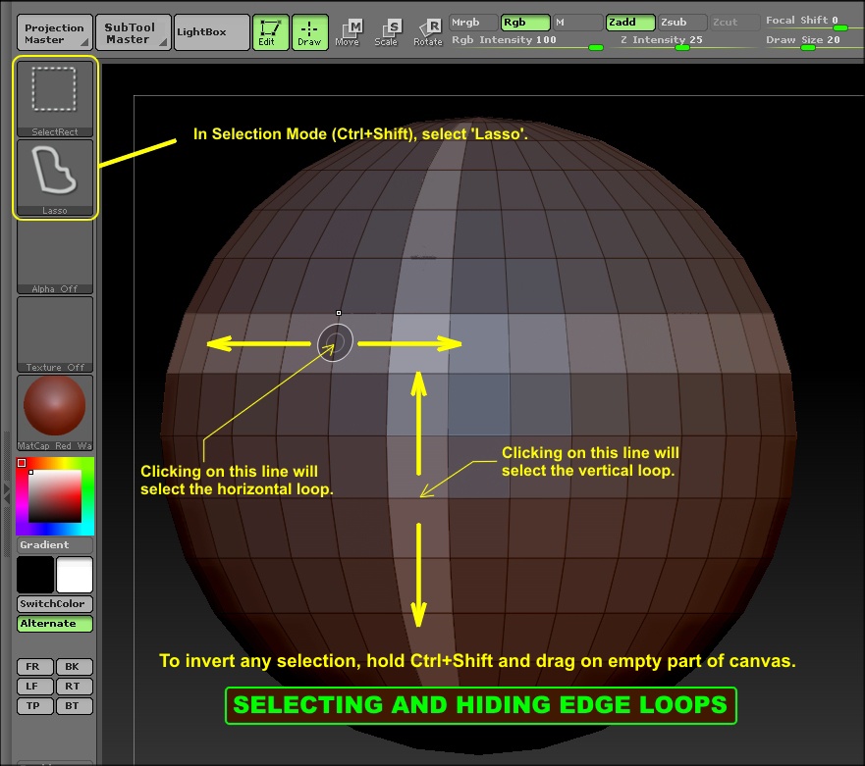Screen dimensions: 865x766
Task: Switch to LF left view
Action: (x=35, y=687)
